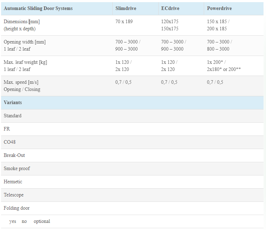Select the 'Hermetic' variant row

coord(132,182)
